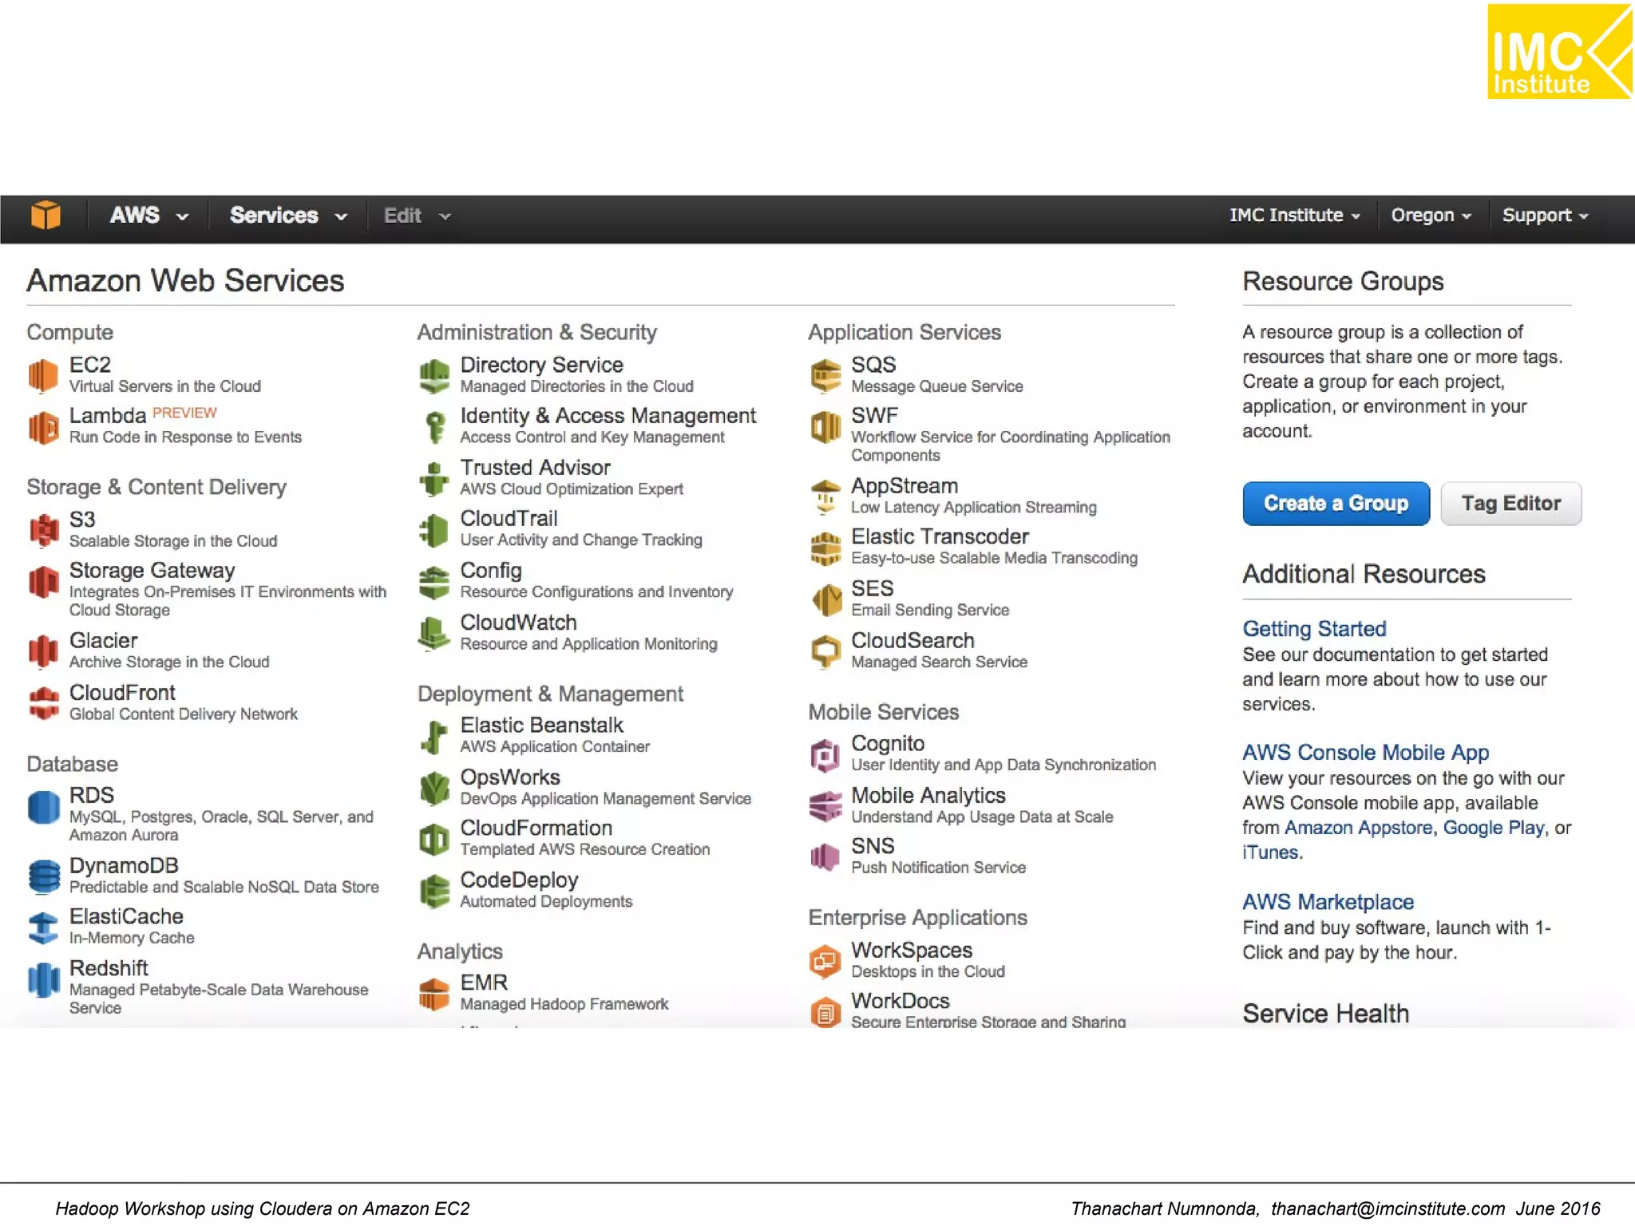Click the WorkSpaces service icon
1635x1226 pixels.
point(825,960)
